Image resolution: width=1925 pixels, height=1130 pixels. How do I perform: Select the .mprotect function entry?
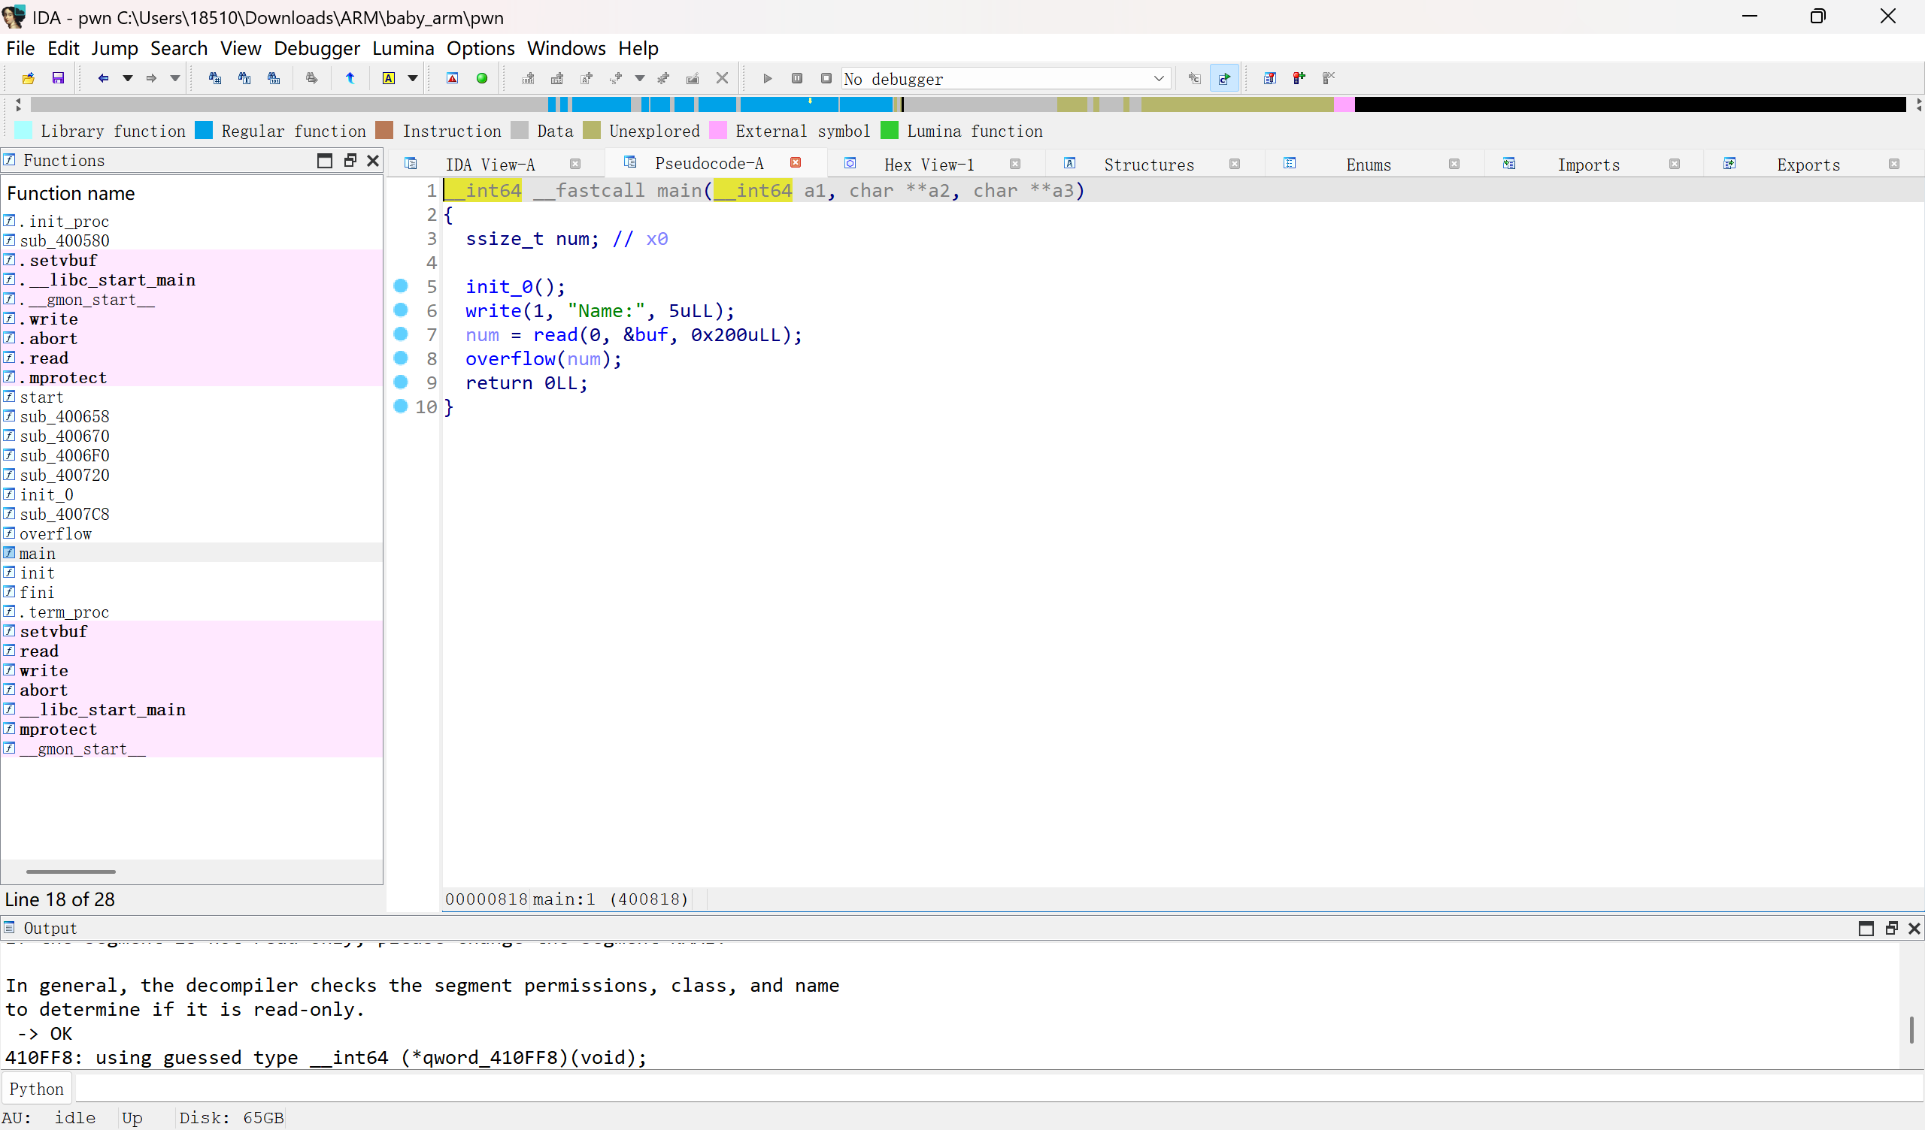pyautogui.click(x=191, y=377)
